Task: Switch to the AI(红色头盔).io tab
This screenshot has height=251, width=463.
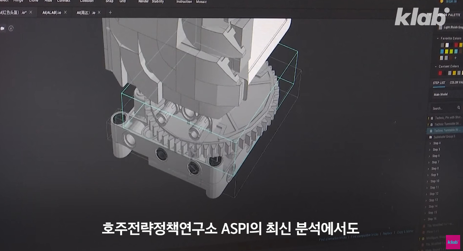Action: tap(14, 12)
